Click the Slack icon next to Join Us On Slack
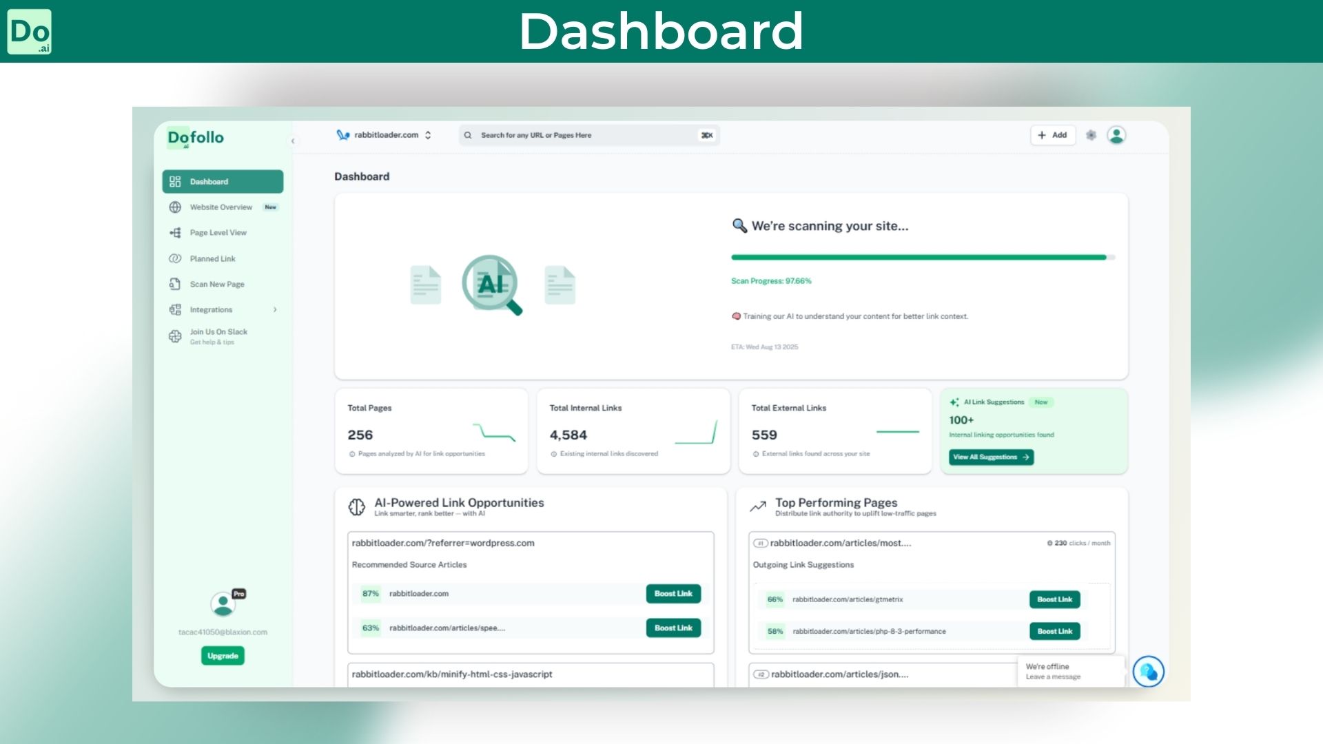 175,336
